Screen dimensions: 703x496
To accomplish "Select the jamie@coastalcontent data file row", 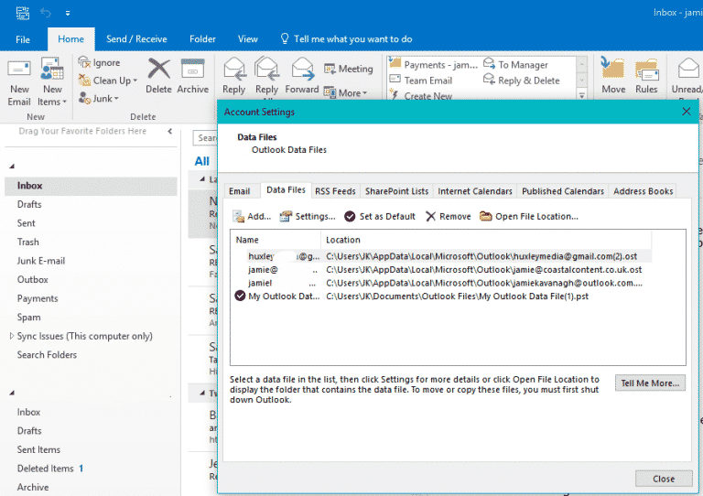I will 441,270.
